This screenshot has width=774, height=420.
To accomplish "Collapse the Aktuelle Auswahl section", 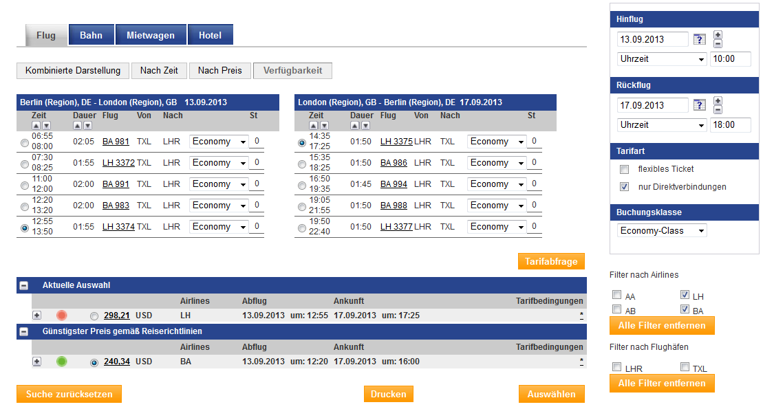I will pos(24,285).
